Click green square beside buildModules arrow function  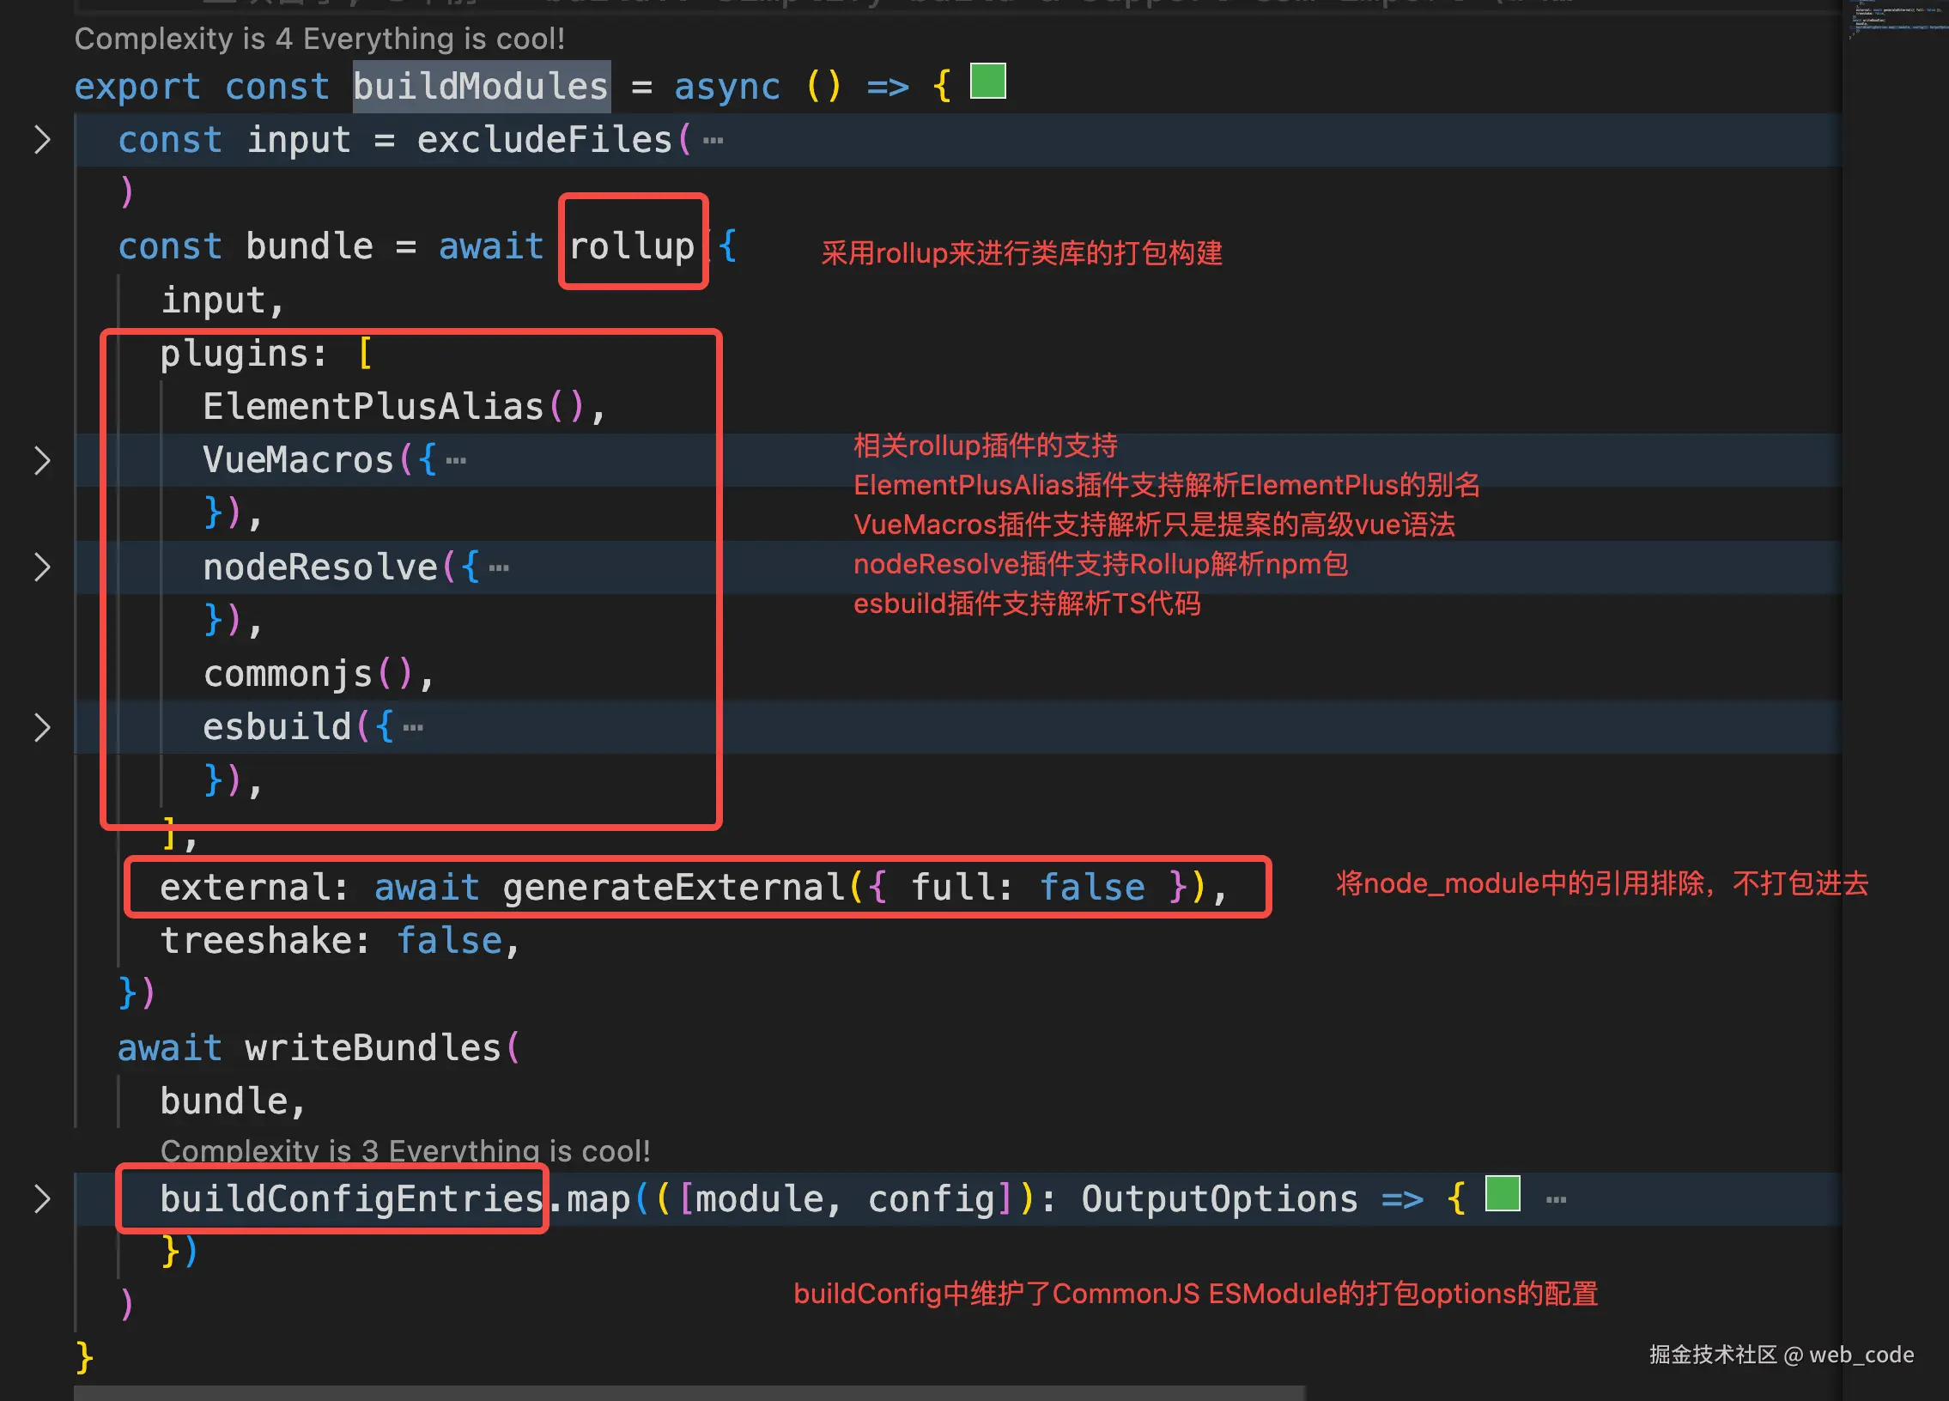(x=987, y=82)
